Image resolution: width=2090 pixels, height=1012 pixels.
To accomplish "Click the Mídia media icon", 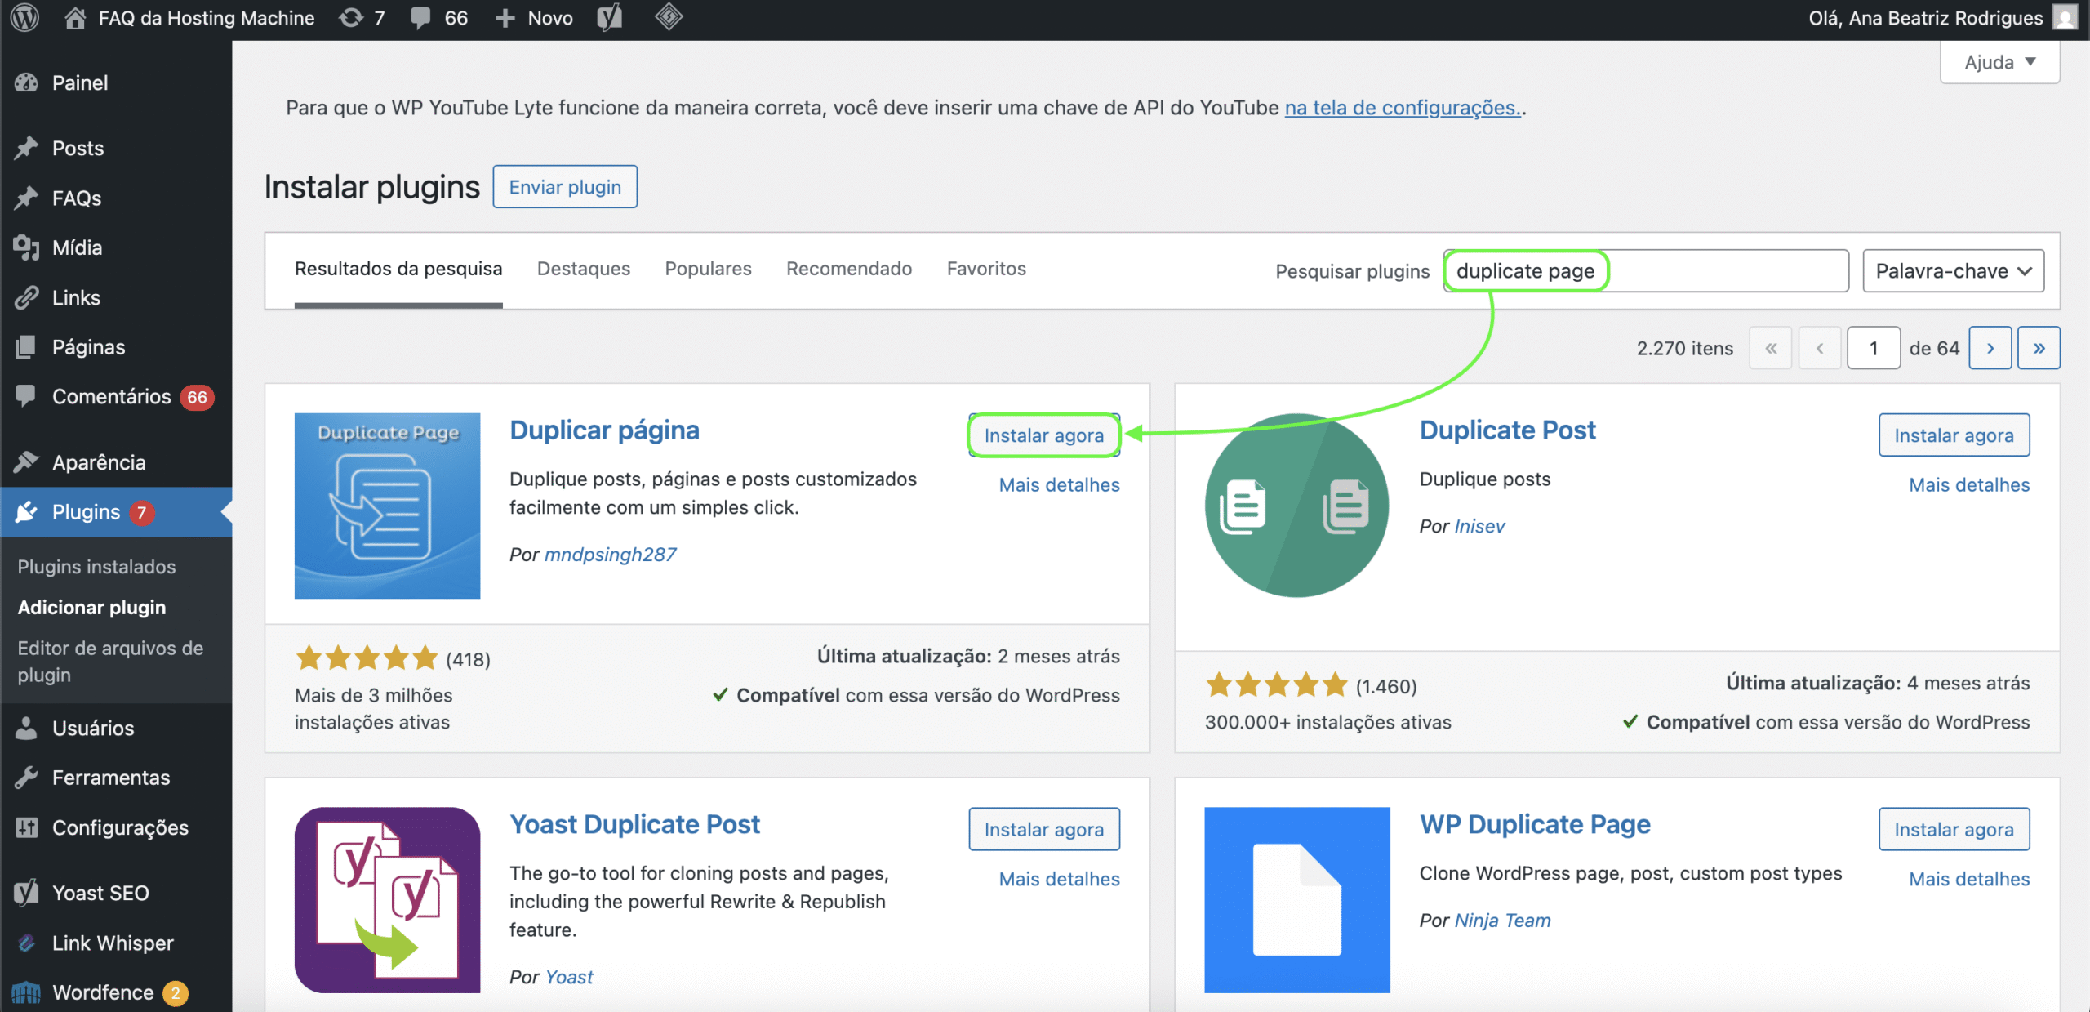I will coord(26,247).
